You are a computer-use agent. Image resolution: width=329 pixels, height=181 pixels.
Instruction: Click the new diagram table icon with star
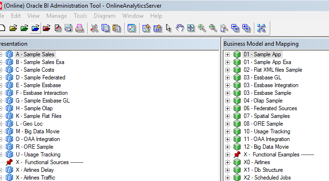tap(146, 28)
